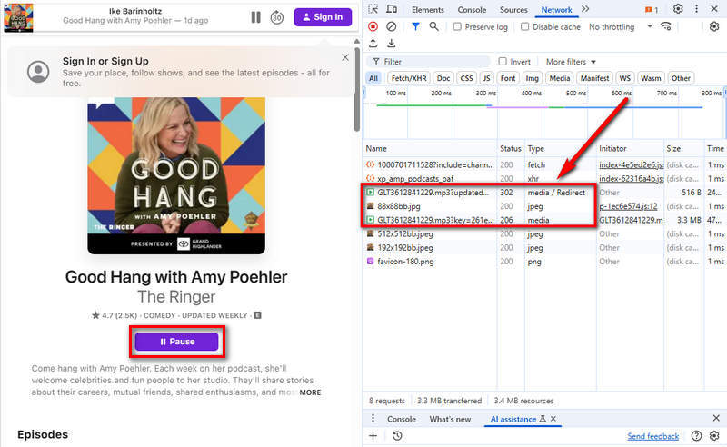The width and height of the screenshot is (727, 447).
Task: Start a new AI assistance chat
Action: [373, 436]
